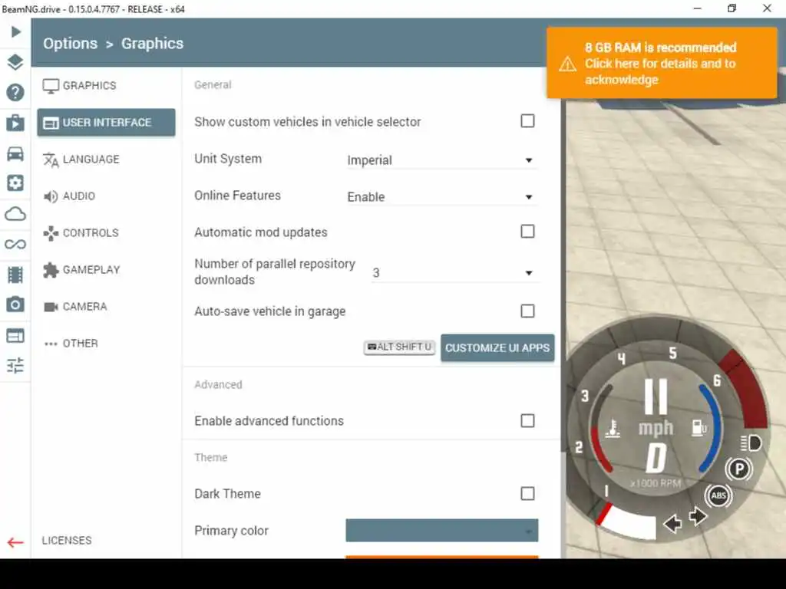
Task: Click the Advanced section heading
Action: click(218, 385)
